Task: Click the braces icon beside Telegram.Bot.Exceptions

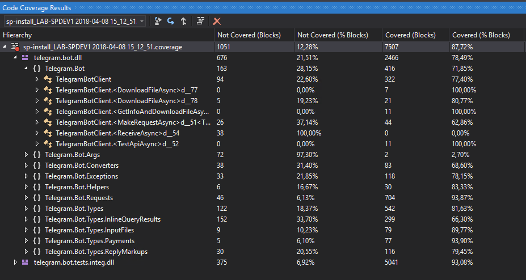Action: pos(37,176)
